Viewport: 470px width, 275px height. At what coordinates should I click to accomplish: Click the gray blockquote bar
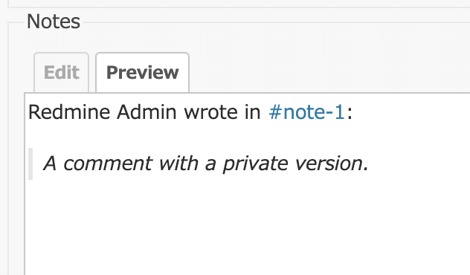tap(30, 164)
